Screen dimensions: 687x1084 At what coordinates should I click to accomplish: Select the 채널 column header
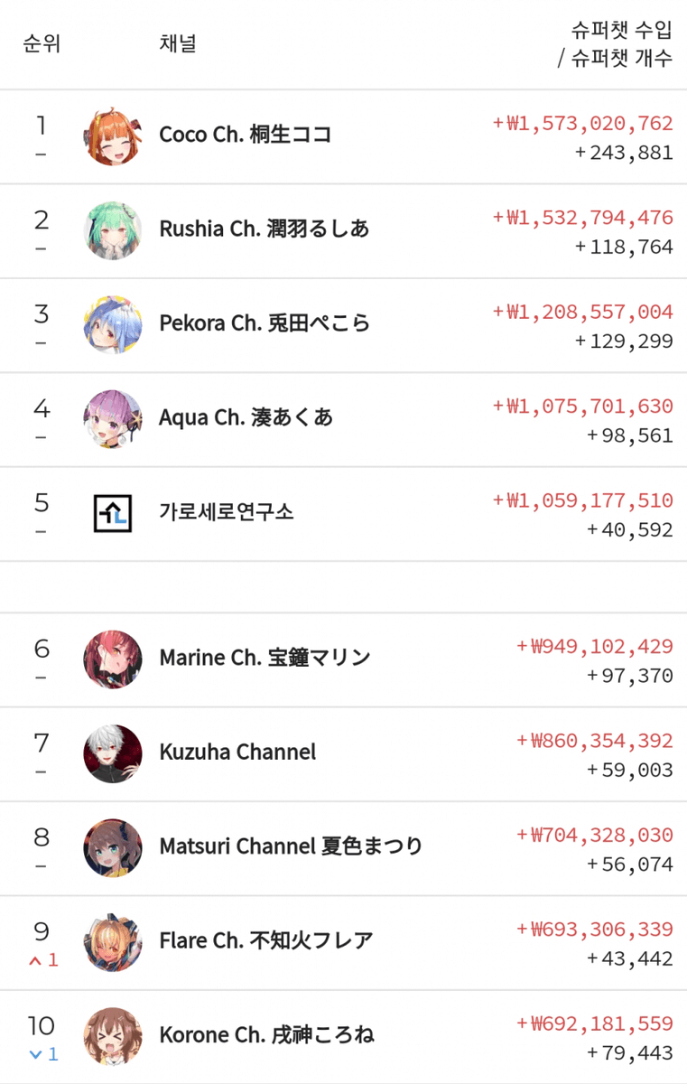[x=178, y=43]
